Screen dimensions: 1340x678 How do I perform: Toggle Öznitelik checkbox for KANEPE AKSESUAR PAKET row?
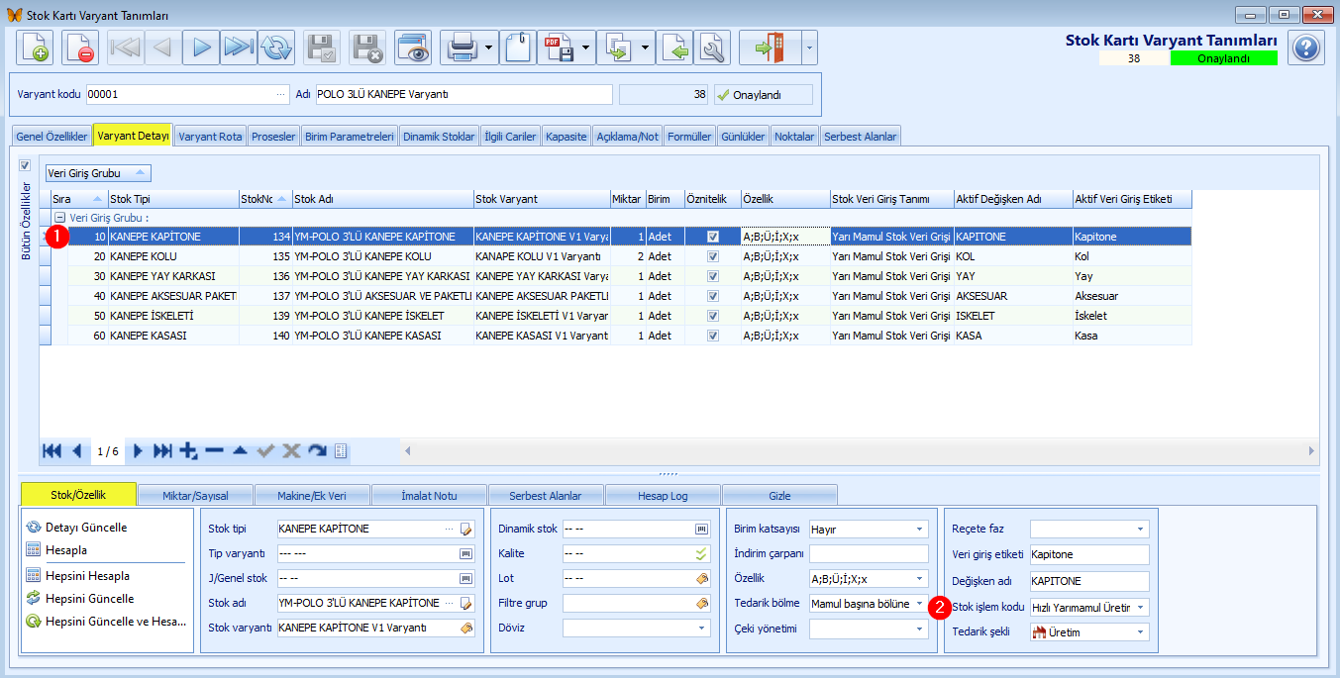[x=713, y=296]
